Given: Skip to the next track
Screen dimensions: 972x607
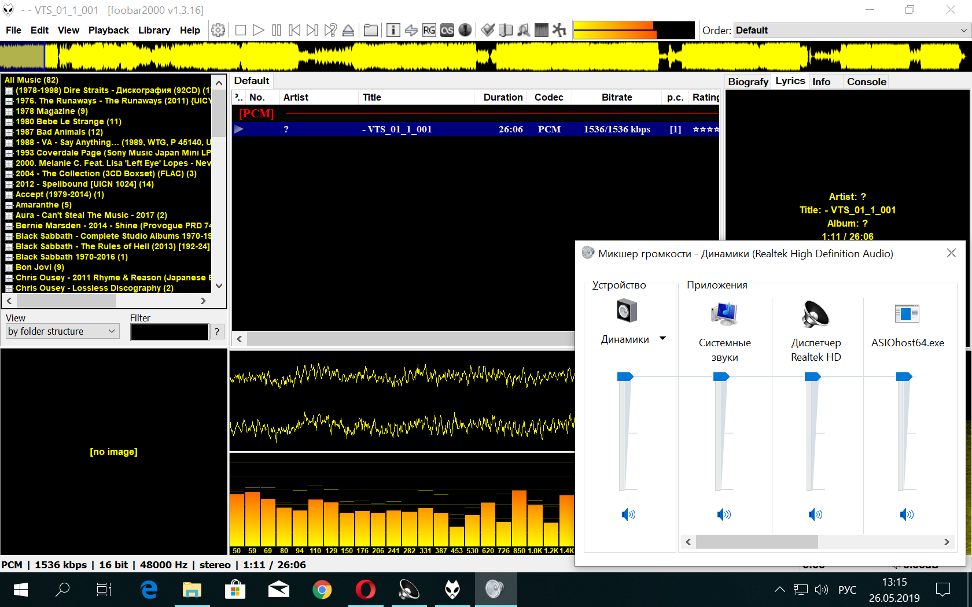Looking at the screenshot, I should click(x=312, y=30).
